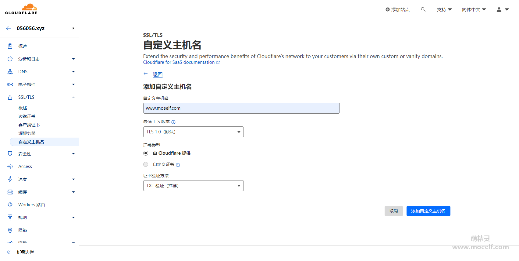Click the Cloudflare logo
This screenshot has width=519, height=261.
pos(21,9)
